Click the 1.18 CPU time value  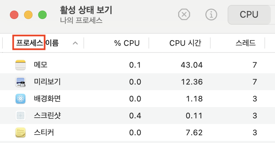194,99
